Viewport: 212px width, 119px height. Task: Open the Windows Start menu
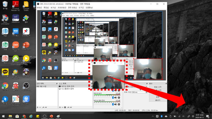tap(3, 116)
